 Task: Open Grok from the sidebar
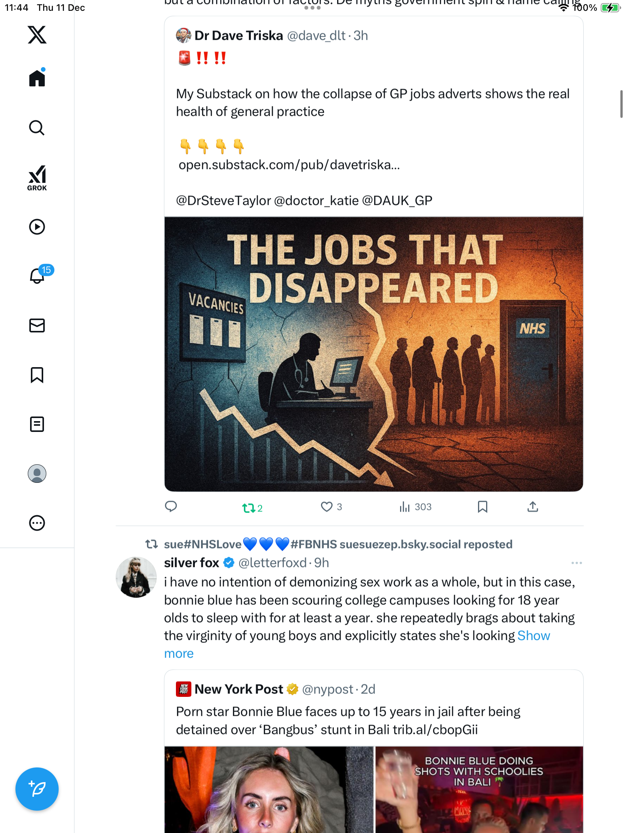tap(37, 178)
